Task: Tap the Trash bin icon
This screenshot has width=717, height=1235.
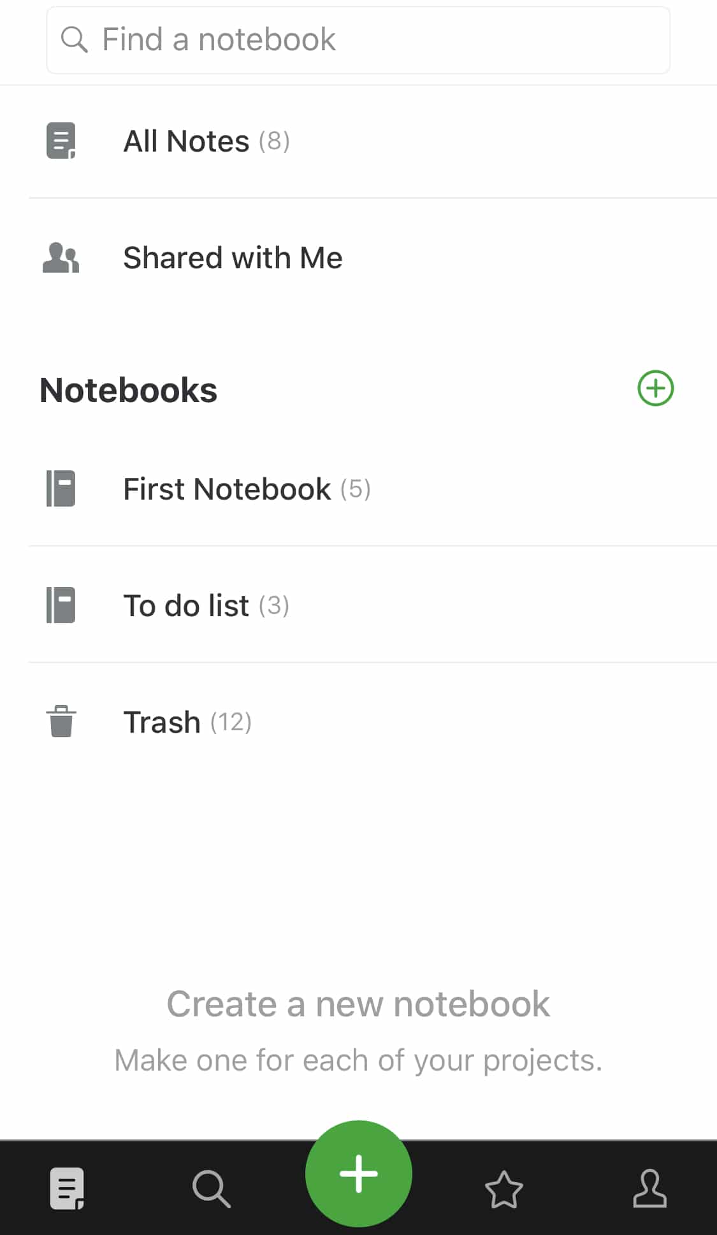Action: point(61,721)
